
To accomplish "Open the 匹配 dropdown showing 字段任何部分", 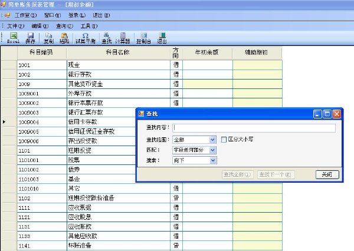I will [x=212, y=150].
